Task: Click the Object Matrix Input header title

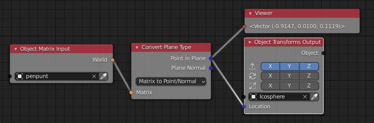Action: point(45,49)
